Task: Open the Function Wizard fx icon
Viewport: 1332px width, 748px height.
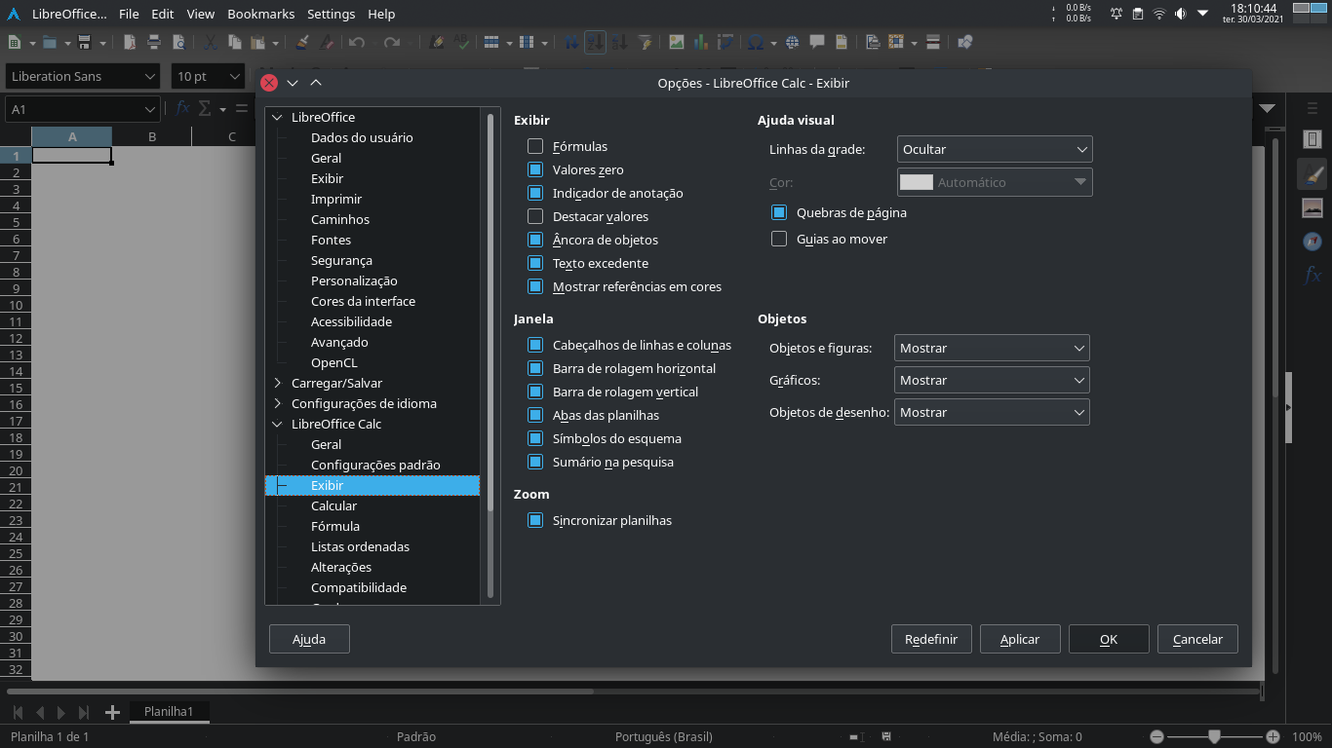Action: 182,109
